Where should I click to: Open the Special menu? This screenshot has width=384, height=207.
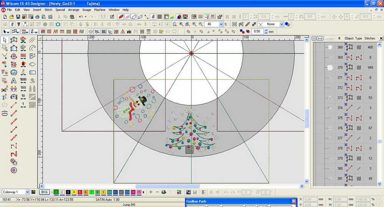click(60, 10)
